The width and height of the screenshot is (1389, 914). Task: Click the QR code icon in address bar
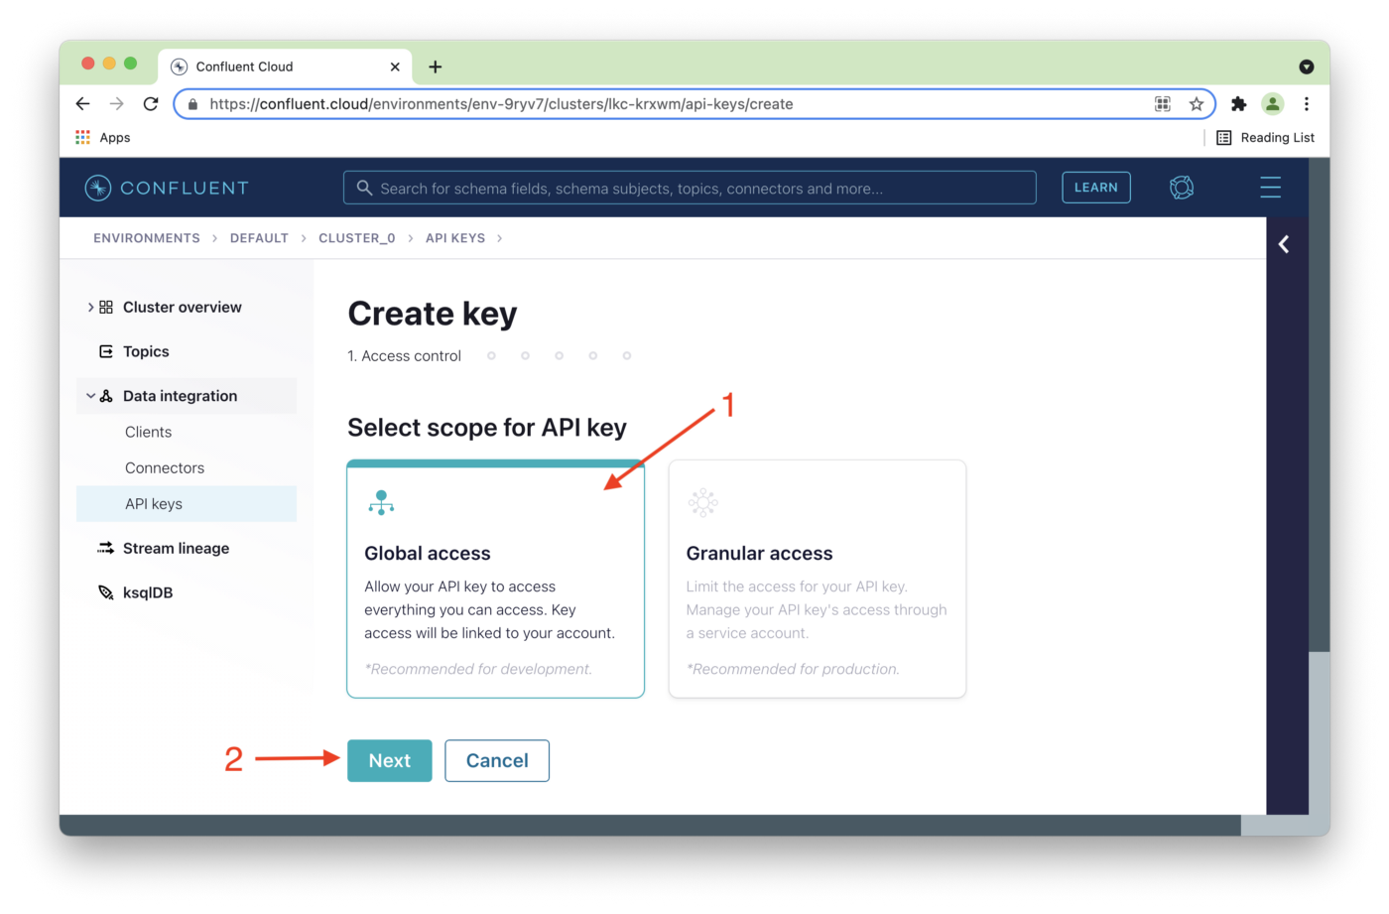[1163, 103]
